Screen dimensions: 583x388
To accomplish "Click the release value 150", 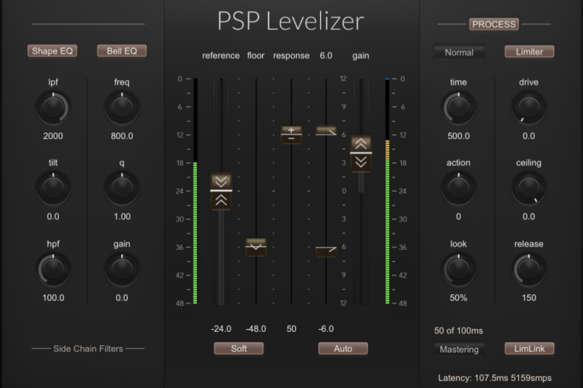I will pos(529,298).
